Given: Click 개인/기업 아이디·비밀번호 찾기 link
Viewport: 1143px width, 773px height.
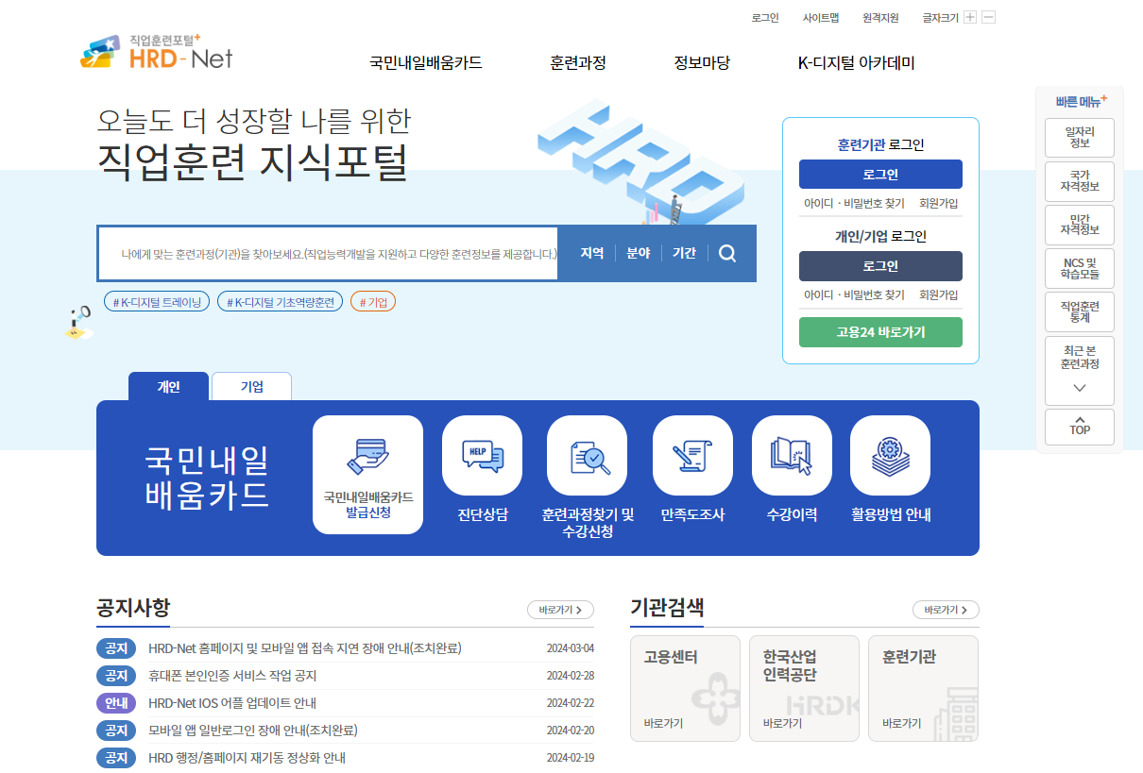Looking at the screenshot, I should coord(854,295).
